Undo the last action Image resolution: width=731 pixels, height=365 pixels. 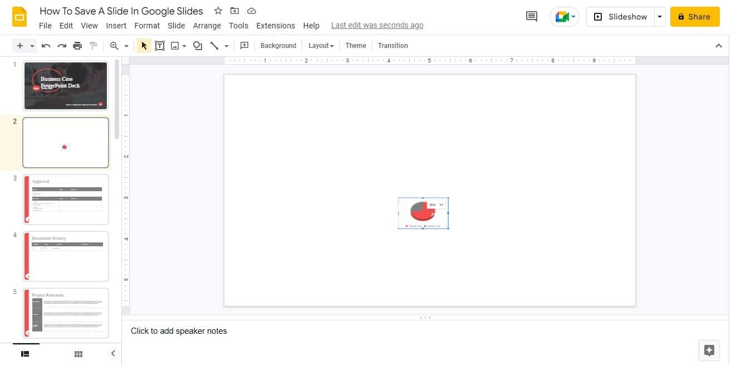coord(46,46)
